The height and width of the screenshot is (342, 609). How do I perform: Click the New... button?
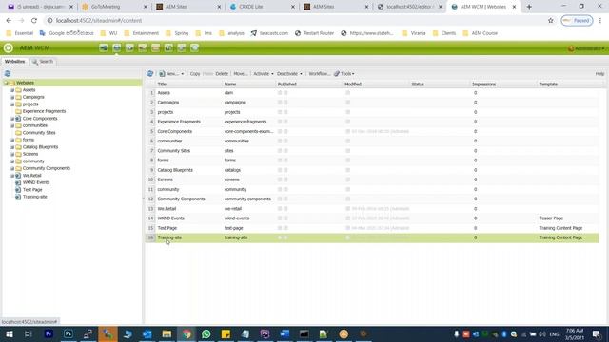(x=169, y=74)
